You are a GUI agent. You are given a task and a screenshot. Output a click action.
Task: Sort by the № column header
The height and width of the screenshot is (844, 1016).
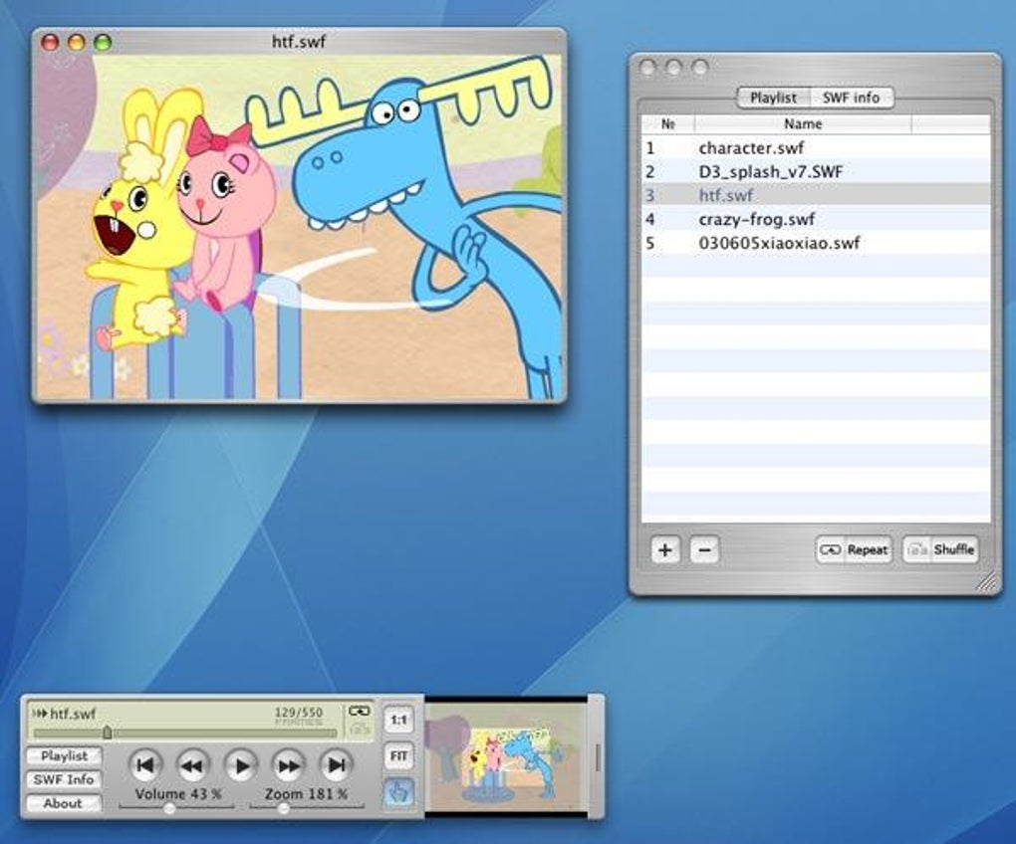[668, 124]
